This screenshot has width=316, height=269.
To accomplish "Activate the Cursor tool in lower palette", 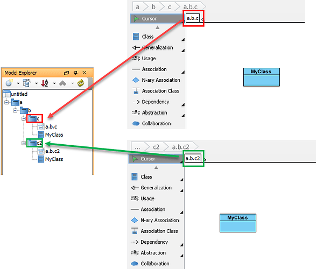I will (155, 159).
